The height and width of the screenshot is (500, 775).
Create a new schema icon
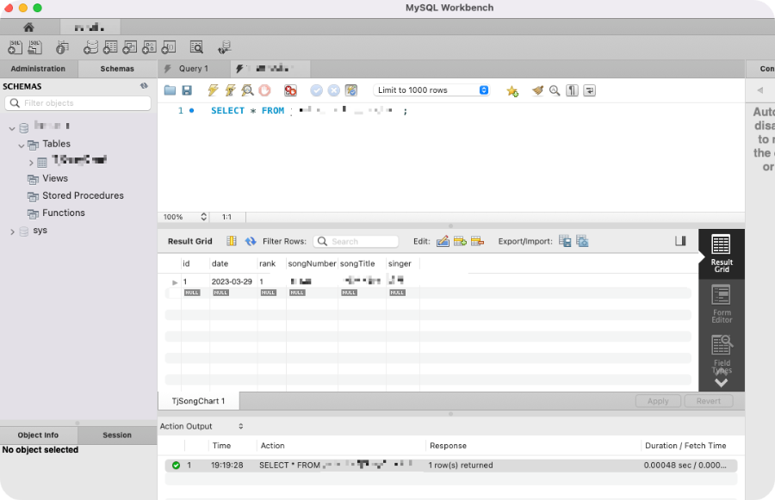(x=90, y=47)
